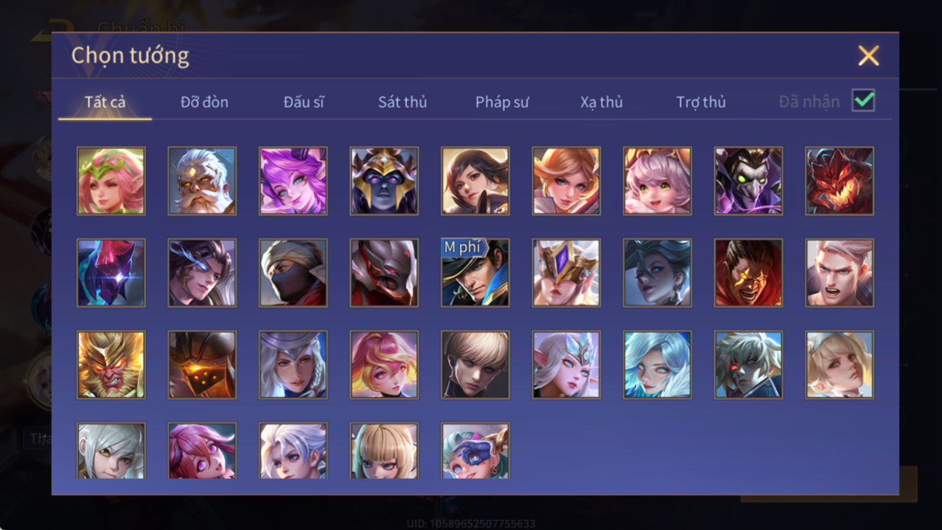
Task: Show the Sát thủ hero category
Action: (x=403, y=102)
